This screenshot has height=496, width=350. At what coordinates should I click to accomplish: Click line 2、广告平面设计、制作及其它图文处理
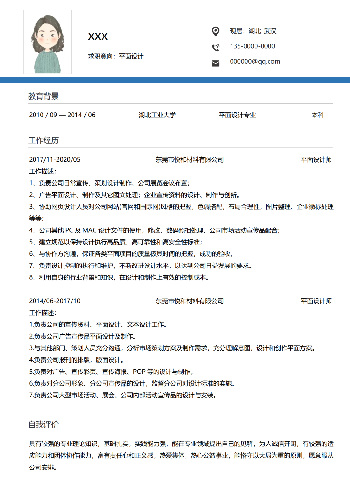coord(134,195)
